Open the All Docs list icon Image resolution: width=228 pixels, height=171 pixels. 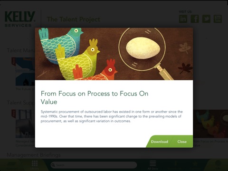153,165
